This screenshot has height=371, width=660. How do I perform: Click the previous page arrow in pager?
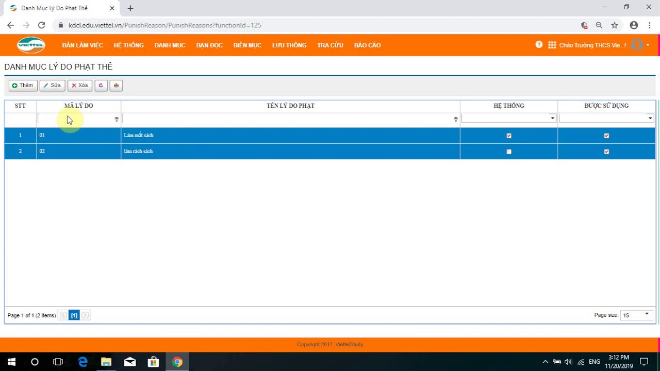pyautogui.click(x=63, y=315)
